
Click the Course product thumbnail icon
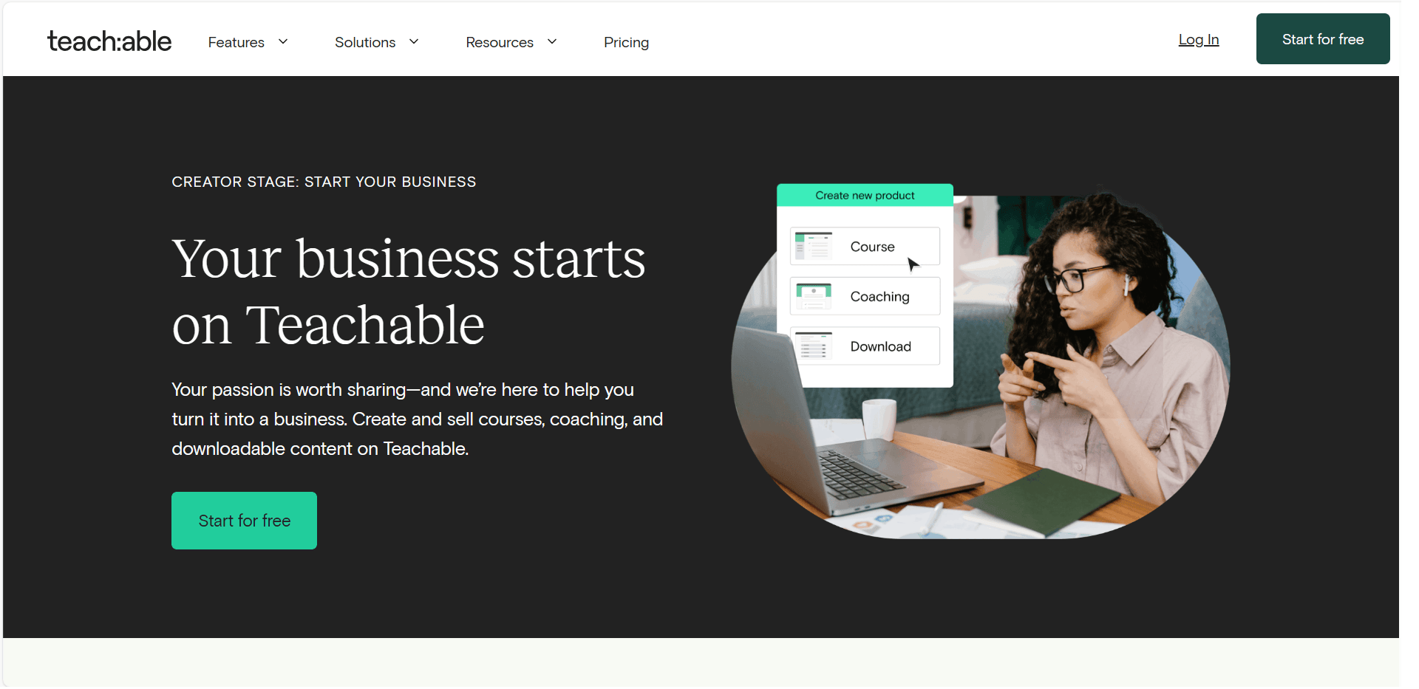tap(814, 246)
